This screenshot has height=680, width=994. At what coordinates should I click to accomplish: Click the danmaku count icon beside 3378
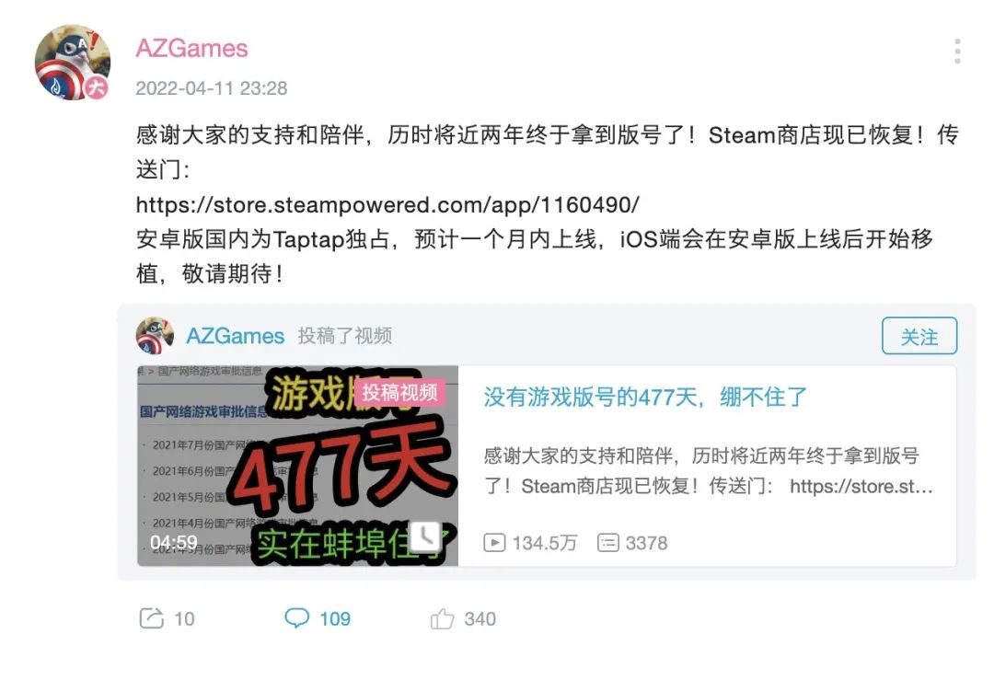[608, 543]
